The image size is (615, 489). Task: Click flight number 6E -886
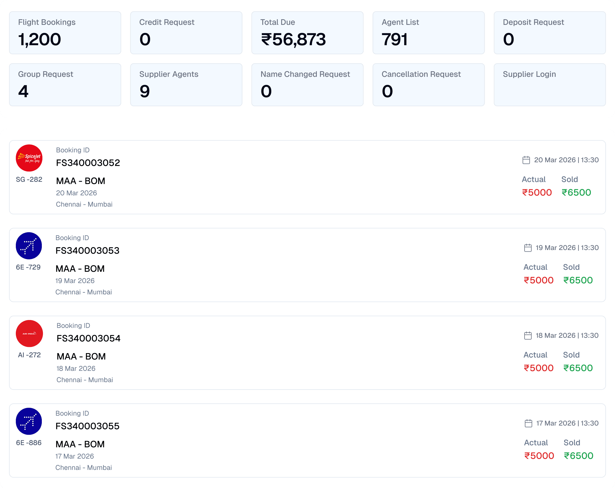[29, 443]
